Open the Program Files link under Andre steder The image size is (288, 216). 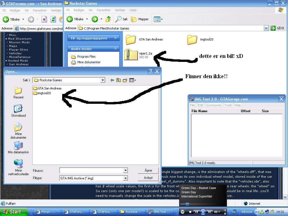pyautogui.click(x=86, y=57)
